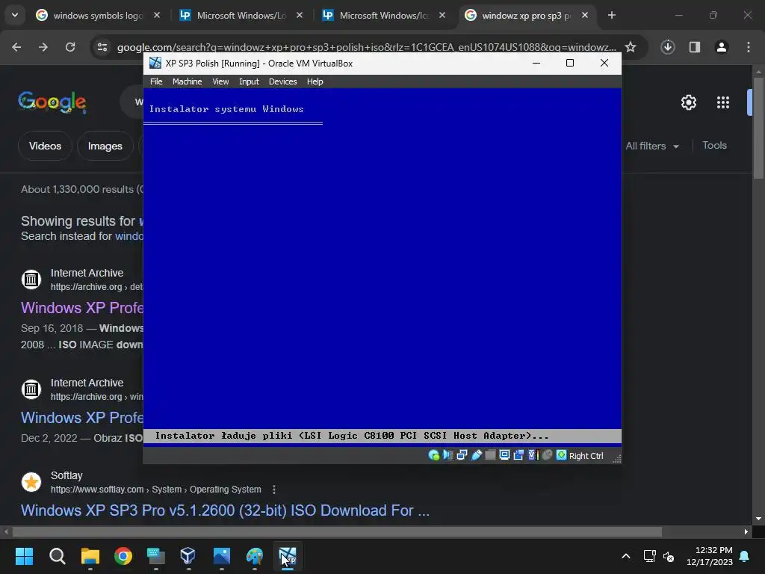Open the network icon in system tray
This screenshot has height=574, width=765.
pyautogui.click(x=649, y=556)
